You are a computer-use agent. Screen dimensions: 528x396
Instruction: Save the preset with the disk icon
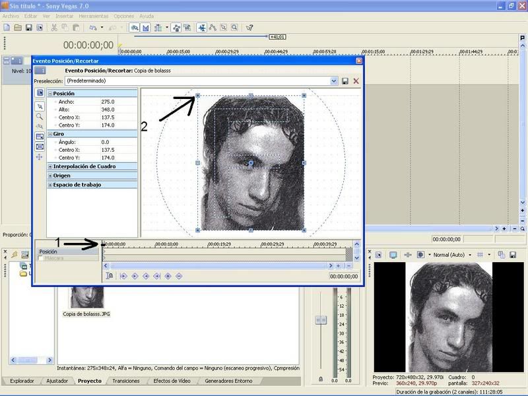345,81
